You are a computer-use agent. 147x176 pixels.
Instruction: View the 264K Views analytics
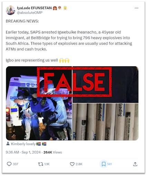[53, 152]
